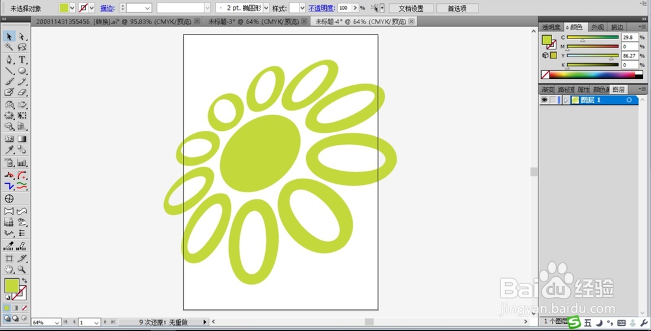This screenshot has width=651, height=331.
Task: Open the 外观 panel tab
Action: pos(598,27)
